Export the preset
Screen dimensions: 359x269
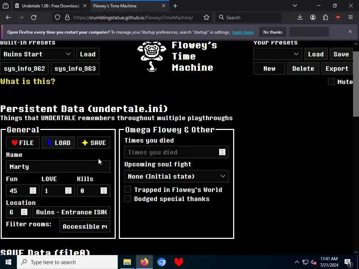point(337,68)
